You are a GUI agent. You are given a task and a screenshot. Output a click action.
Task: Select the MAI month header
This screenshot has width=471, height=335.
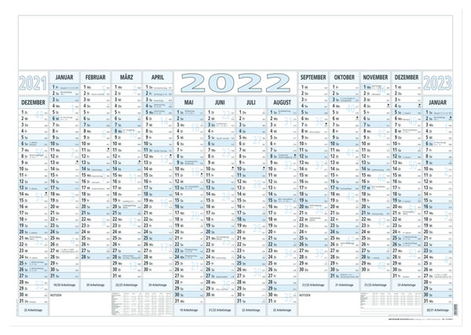click(188, 102)
